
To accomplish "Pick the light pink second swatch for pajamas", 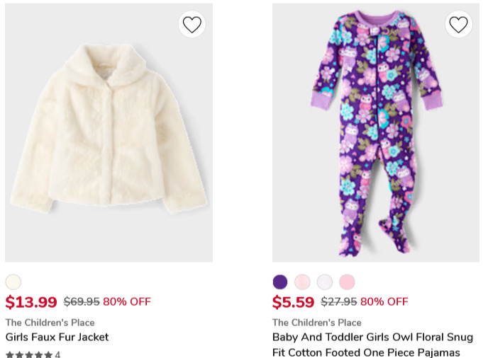I will coord(302,282).
